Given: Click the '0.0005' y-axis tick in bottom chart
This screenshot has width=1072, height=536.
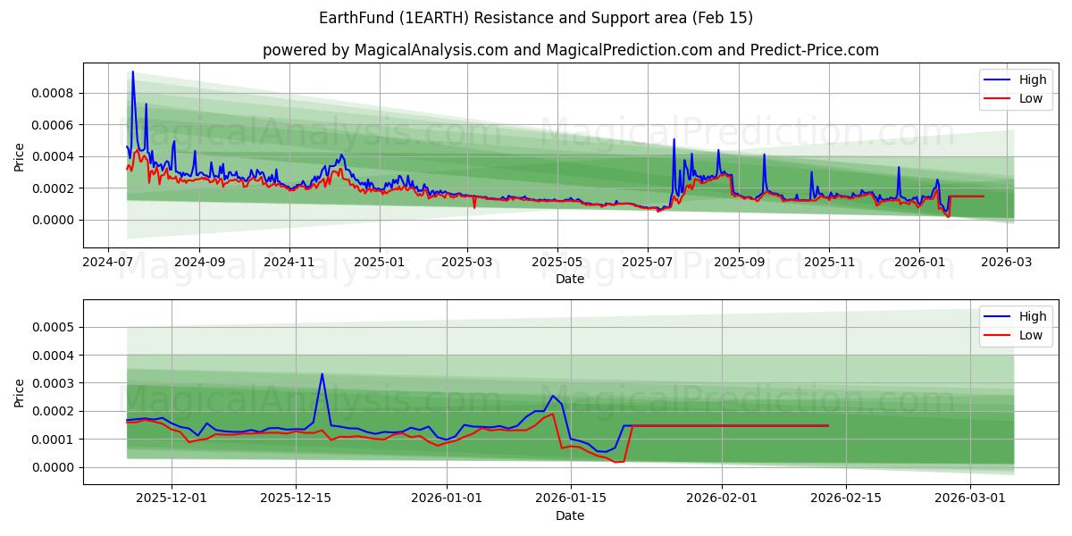Looking at the screenshot, I should [55, 328].
